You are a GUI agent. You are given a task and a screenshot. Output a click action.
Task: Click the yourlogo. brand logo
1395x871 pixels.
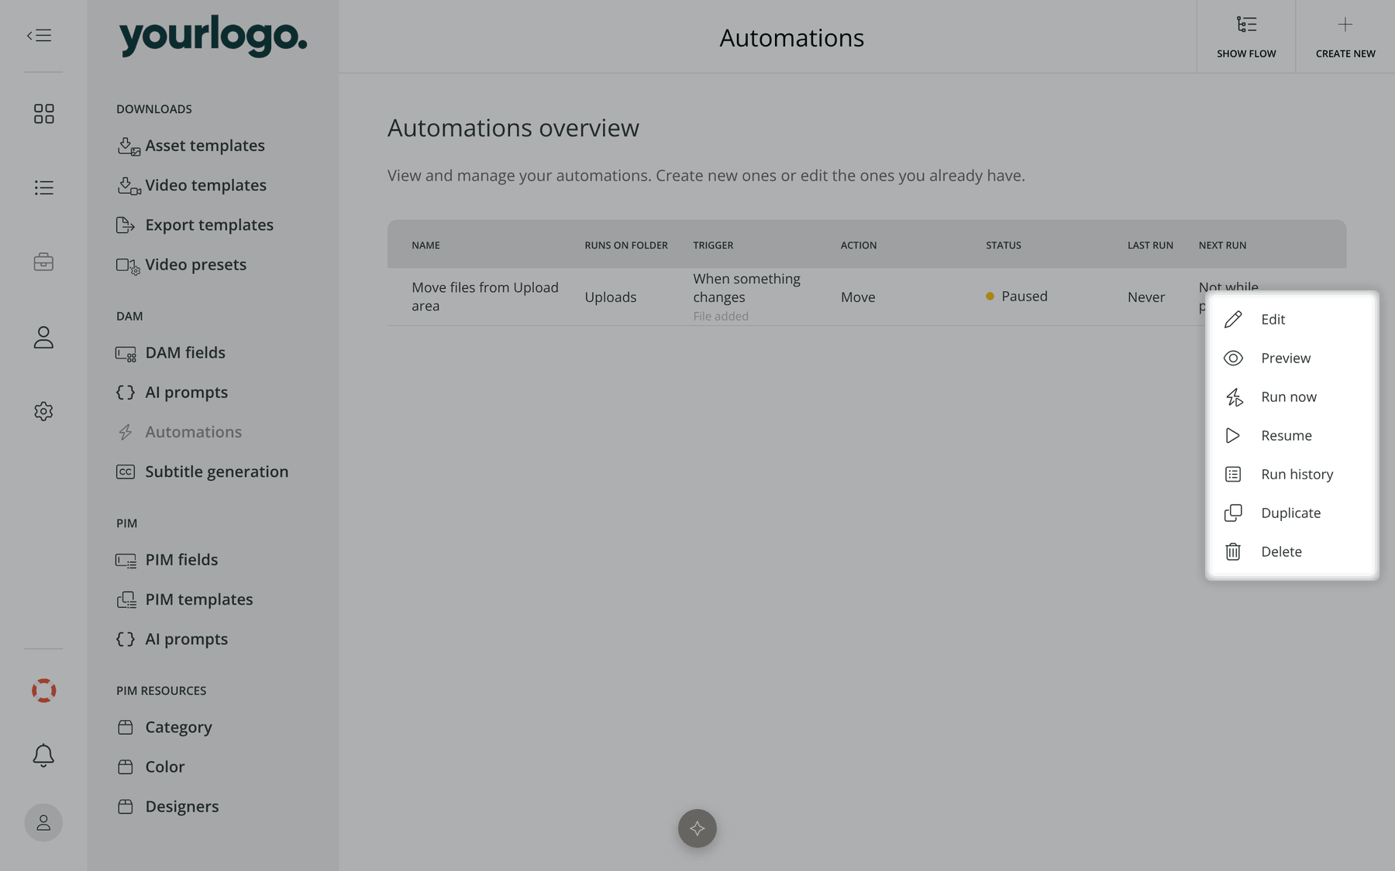pos(213,36)
